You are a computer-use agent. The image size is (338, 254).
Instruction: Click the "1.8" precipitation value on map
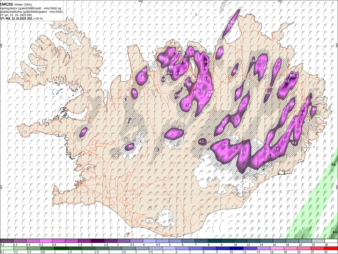click(x=276, y=149)
